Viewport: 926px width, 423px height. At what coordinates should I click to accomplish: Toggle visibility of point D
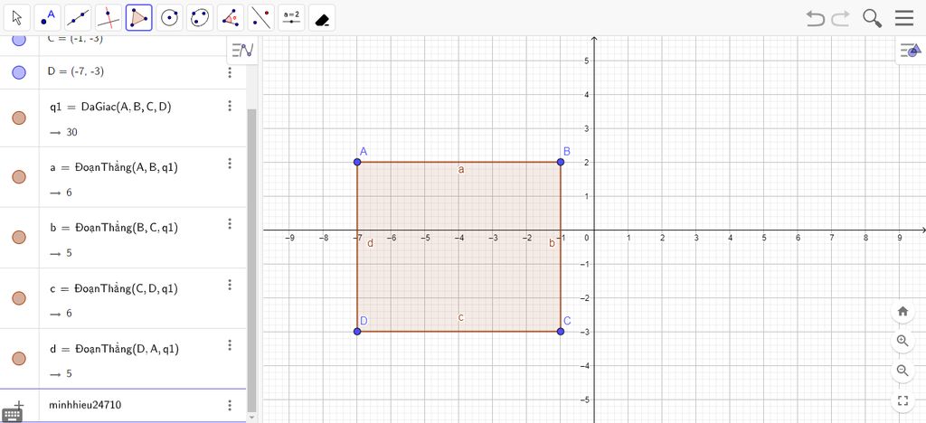[19, 72]
